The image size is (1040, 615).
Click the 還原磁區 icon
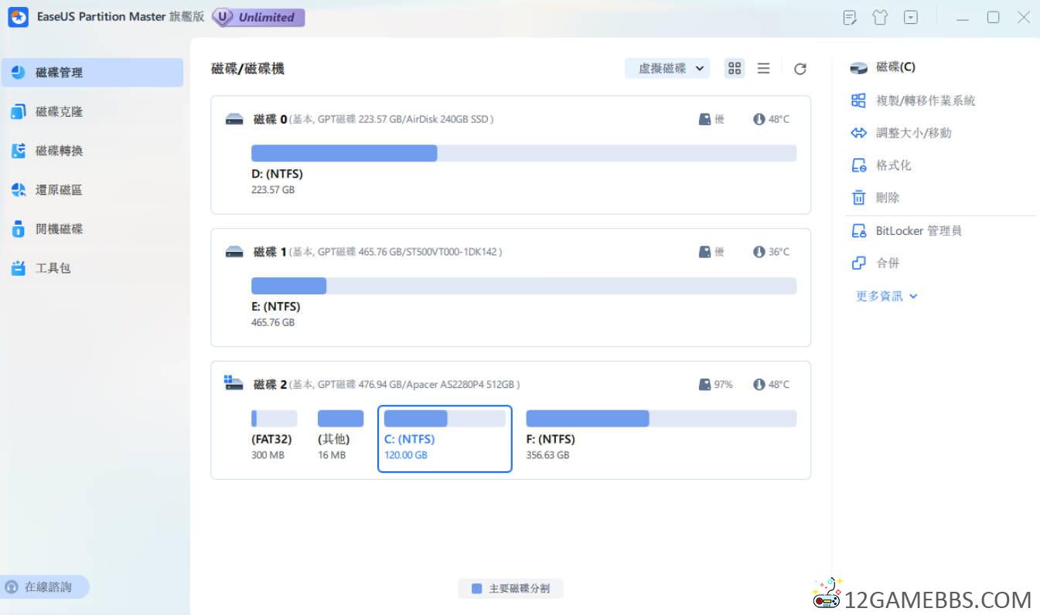coord(19,190)
